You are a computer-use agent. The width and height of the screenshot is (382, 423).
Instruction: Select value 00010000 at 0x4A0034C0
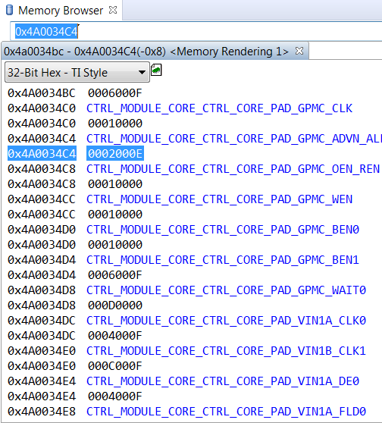[115, 124]
